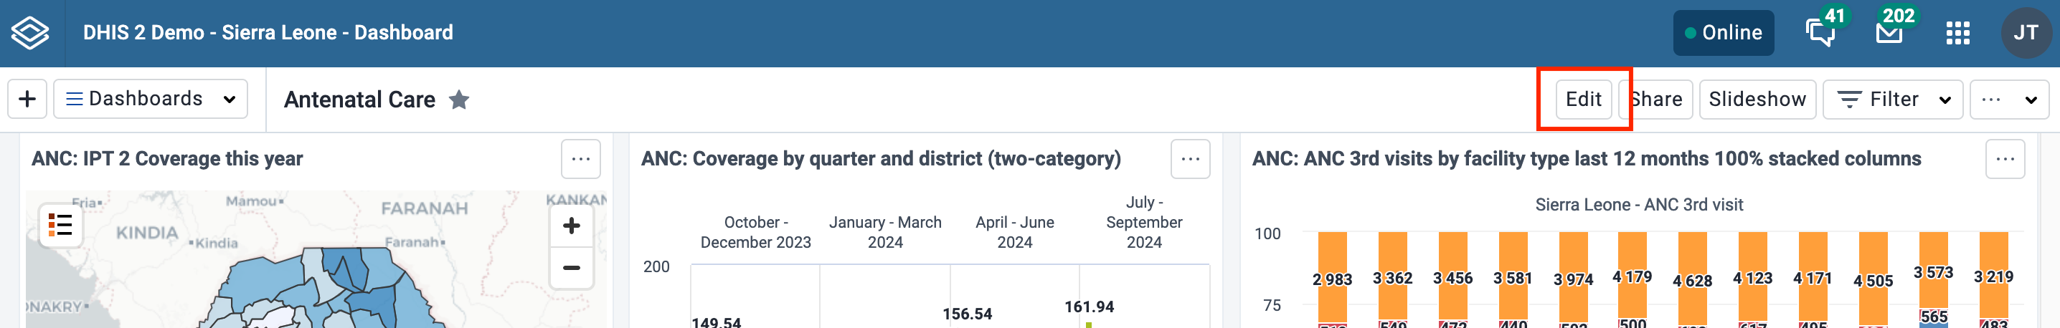Viewport: 2060px width, 328px height.
Task: Open the interpretations messages icon with 41 badge
Action: 1821,33
